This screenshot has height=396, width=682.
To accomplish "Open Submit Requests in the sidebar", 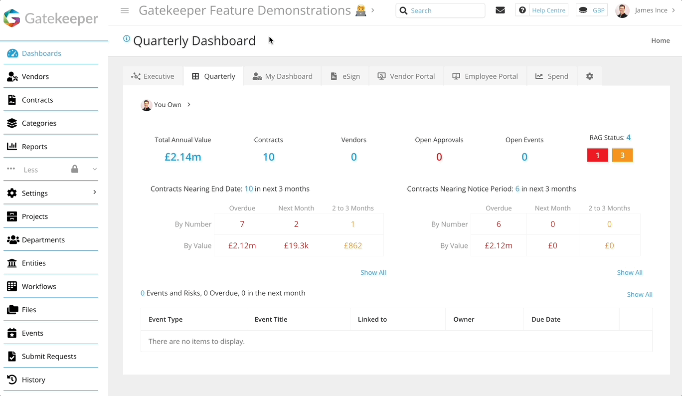I will [48, 356].
